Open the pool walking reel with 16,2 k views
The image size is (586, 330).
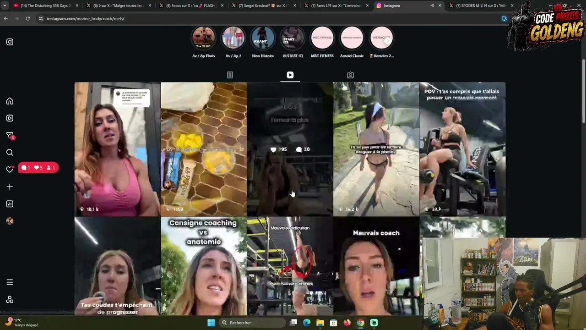click(376, 149)
